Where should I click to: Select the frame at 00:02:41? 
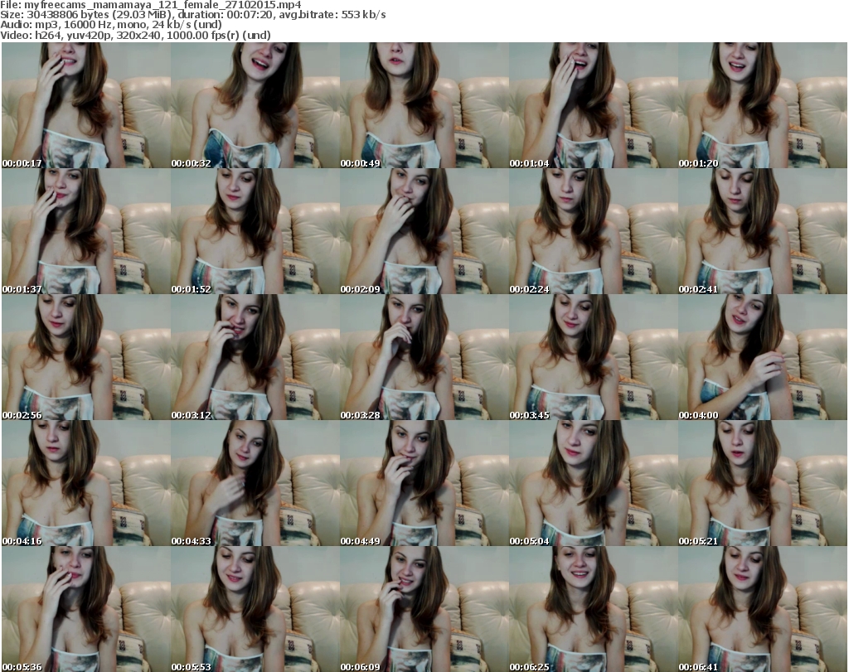click(763, 231)
